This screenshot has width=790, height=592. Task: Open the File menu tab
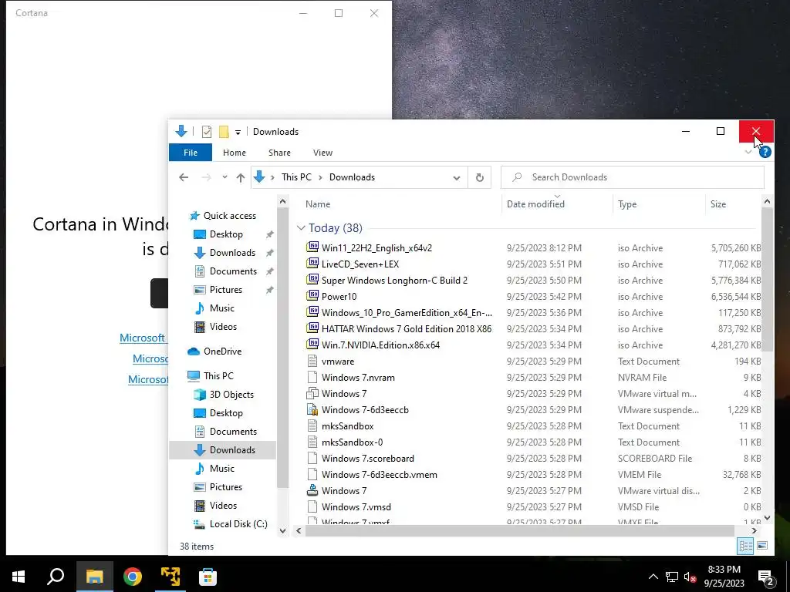(x=191, y=153)
